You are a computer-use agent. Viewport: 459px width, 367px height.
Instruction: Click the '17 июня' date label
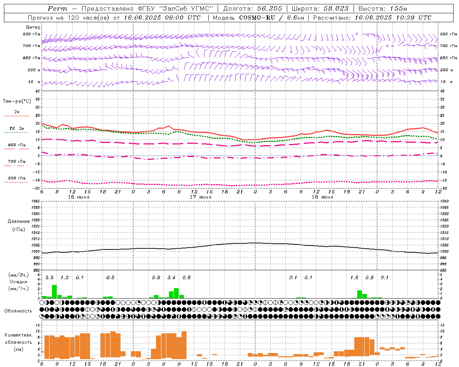200,197
